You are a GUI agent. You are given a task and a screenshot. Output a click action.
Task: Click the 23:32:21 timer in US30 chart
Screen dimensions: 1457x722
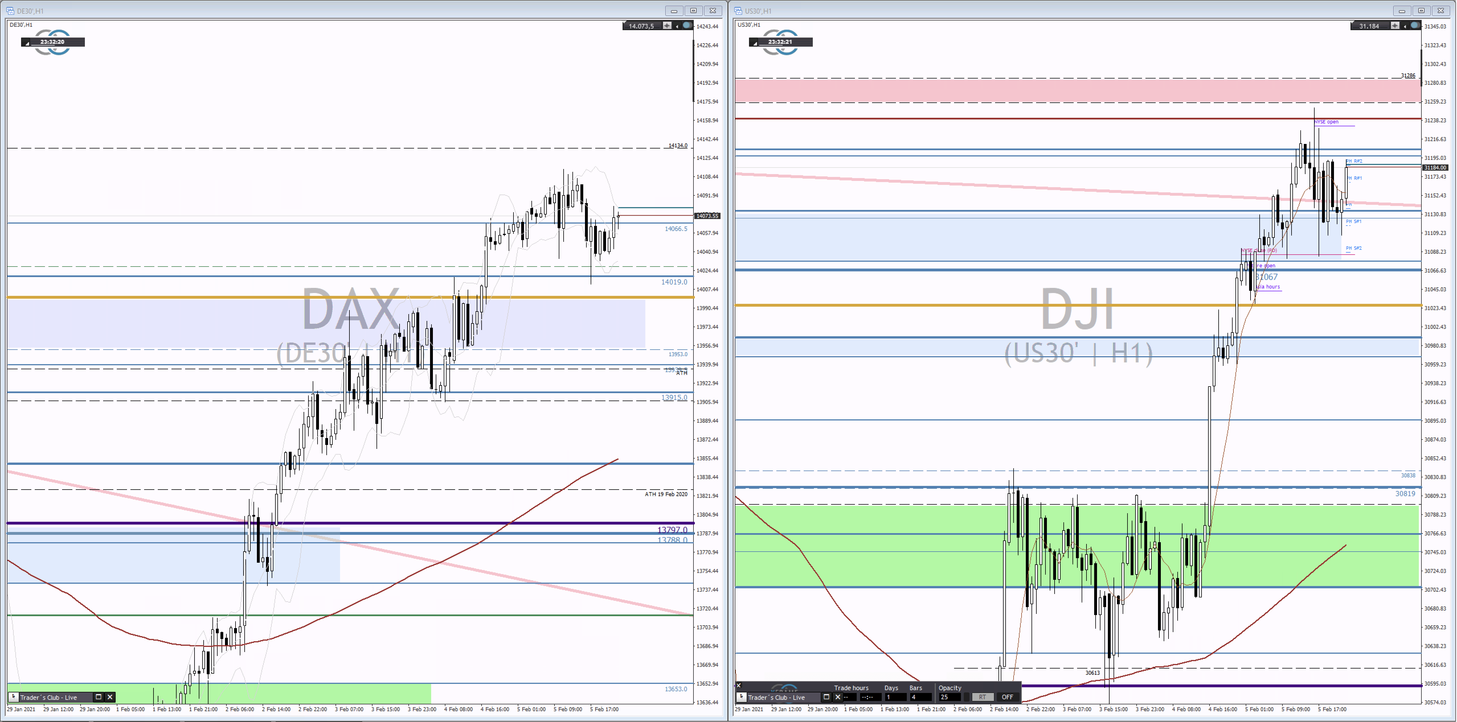[781, 42]
